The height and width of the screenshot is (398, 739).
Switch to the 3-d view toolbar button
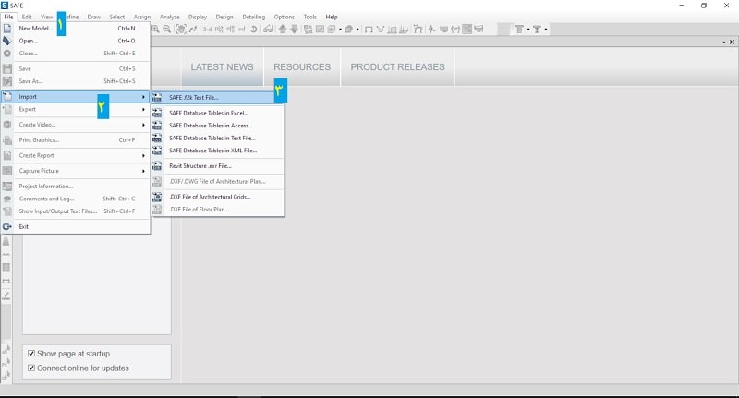[x=207, y=29]
